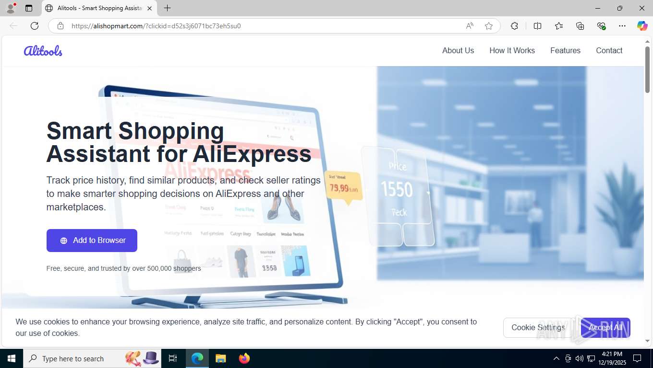Viewport: 653px width, 368px height.
Task: Show hidden system tray icons
Action: pyautogui.click(x=556, y=358)
